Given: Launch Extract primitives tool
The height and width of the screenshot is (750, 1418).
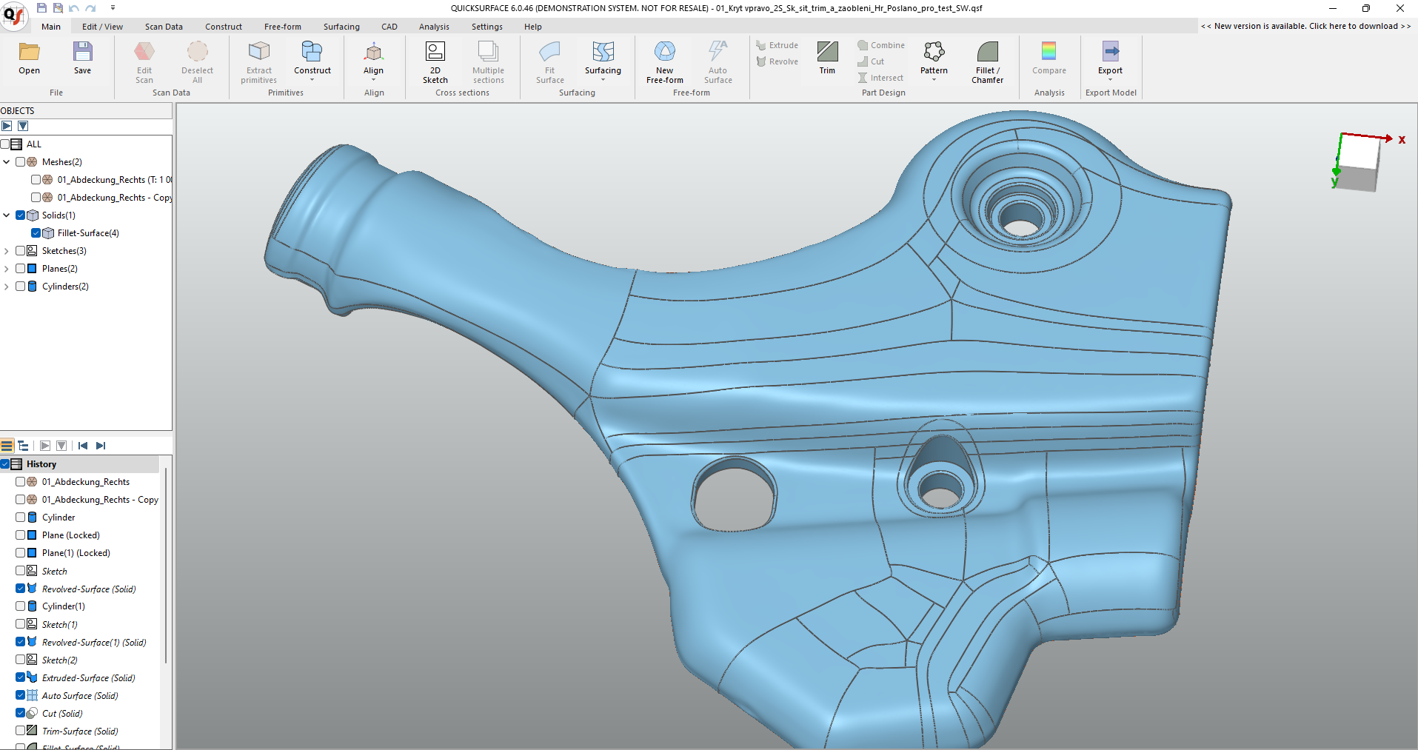Looking at the screenshot, I should [259, 63].
